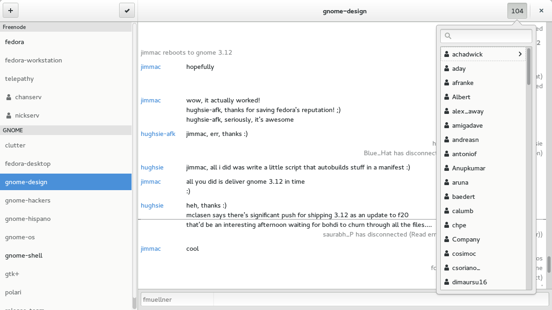Click the gnome-design window title
This screenshot has height=310, width=552.
pos(345,11)
